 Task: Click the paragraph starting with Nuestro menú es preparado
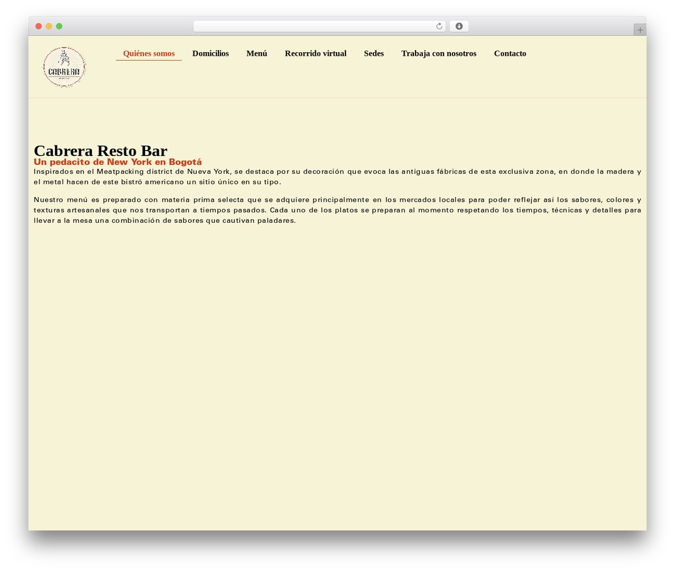pyautogui.click(x=337, y=210)
